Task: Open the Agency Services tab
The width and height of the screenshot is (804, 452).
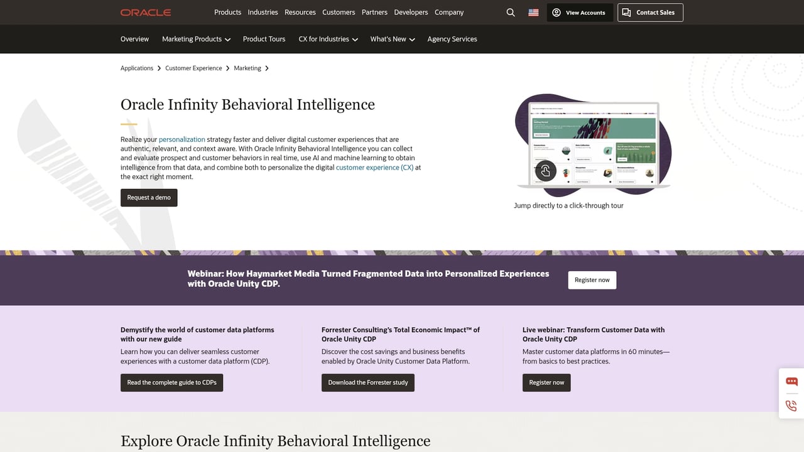Action: (452, 39)
